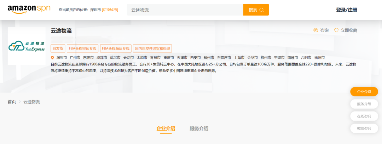Click the 天津市 city
This screenshot has width=382, height=144.
coord(182,58)
